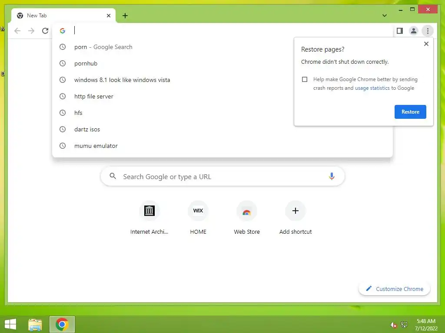445x333 pixels.
Task: Click the back navigation arrow
Action: coord(17,31)
